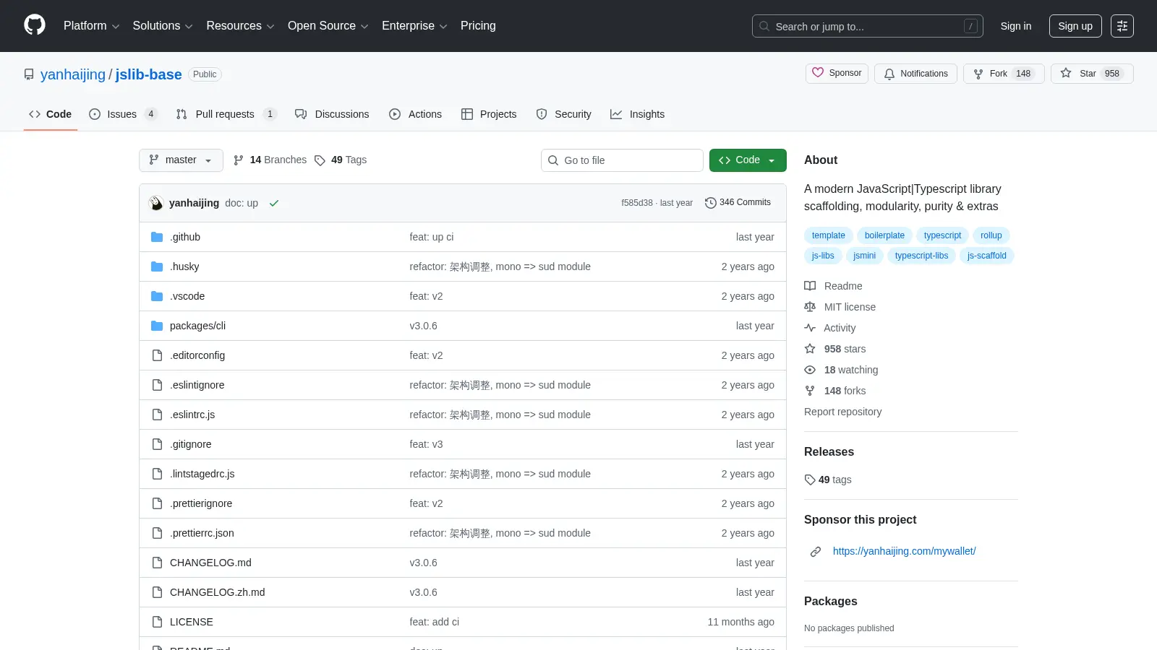Click the star icon beside 958 stars

[810, 349]
